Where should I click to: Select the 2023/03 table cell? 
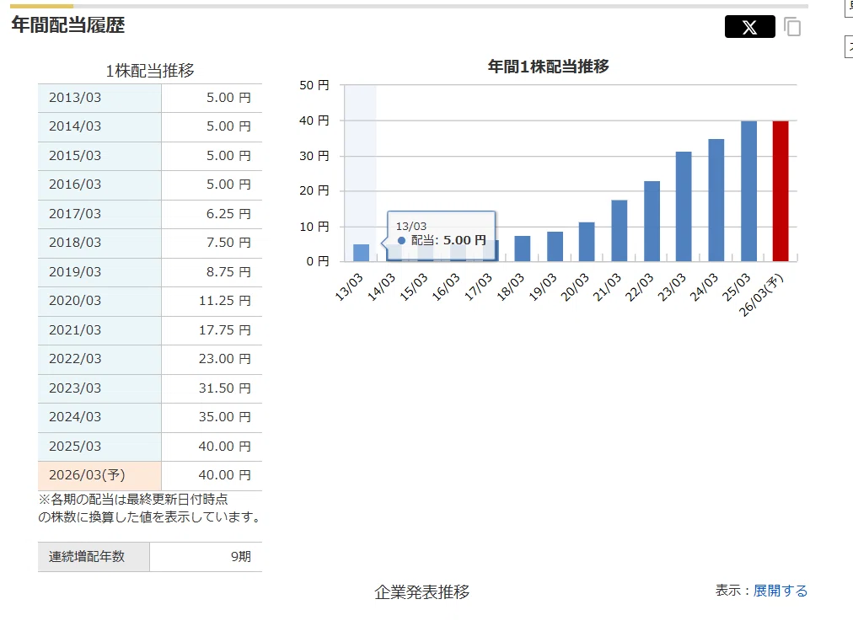[99, 389]
